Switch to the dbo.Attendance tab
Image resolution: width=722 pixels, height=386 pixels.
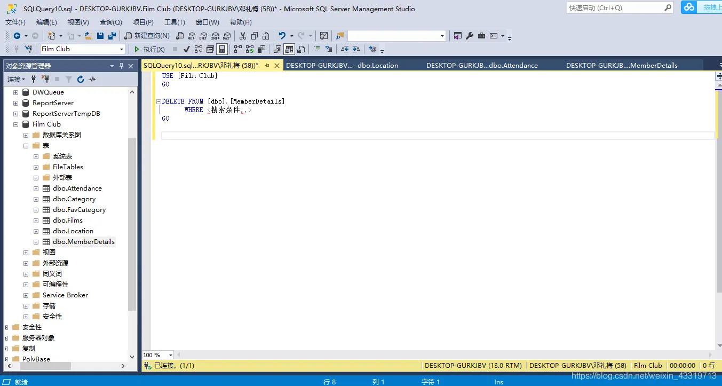(482, 66)
